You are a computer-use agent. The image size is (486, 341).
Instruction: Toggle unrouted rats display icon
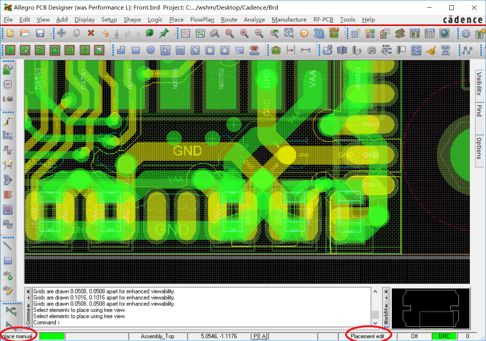pos(186,34)
